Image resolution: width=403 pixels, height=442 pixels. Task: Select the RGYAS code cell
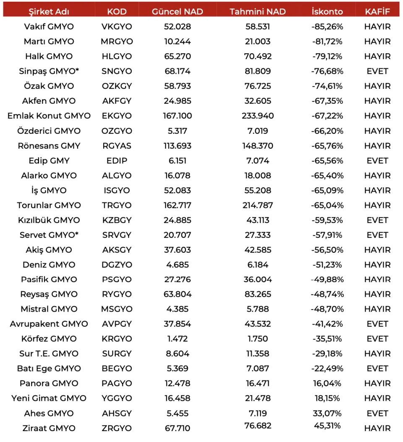[117, 146]
